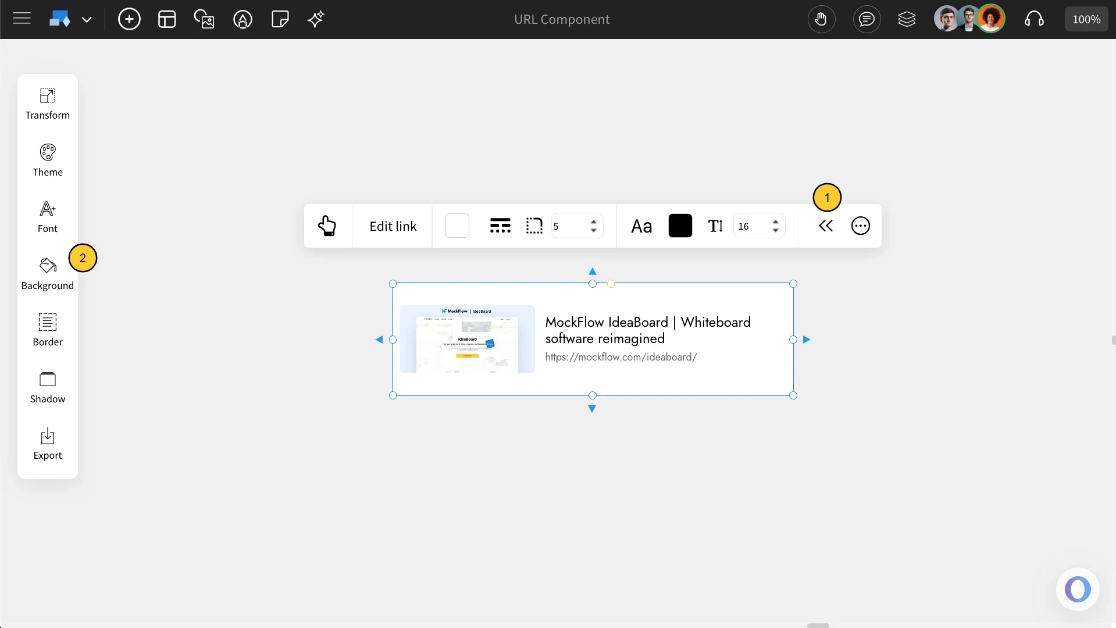The image size is (1116, 628).
Task: Toggle the hand pan mode
Action: tap(821, 19)
